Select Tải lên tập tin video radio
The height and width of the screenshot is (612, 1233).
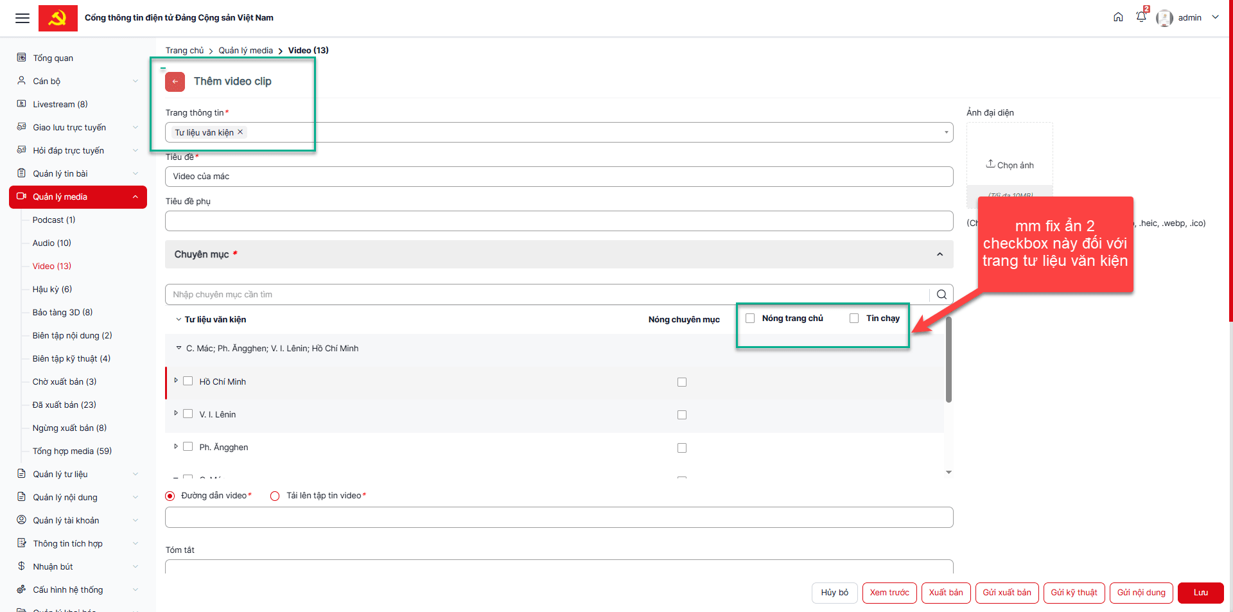[275, 496]
